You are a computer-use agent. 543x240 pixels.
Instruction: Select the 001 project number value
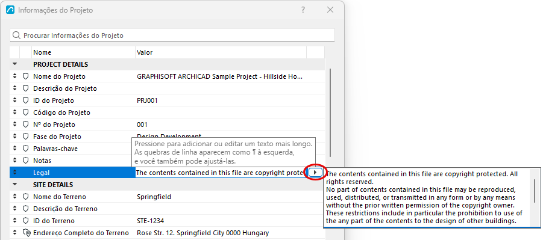pos(142,125)
